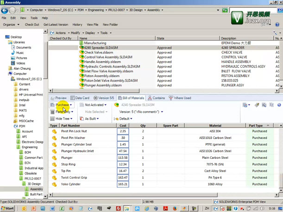This screenshot has height=212, width=283.
Task: Click the Plunger cost field 113.58
Action: (123, 157)
